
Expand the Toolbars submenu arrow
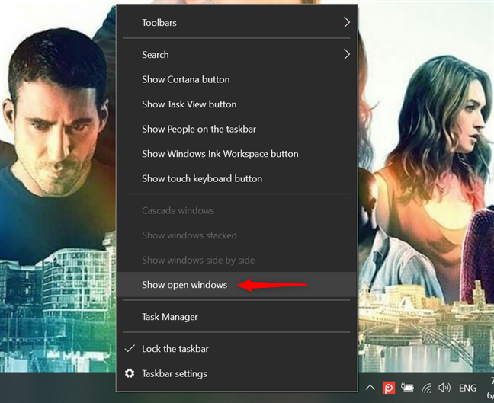point(346,23)
